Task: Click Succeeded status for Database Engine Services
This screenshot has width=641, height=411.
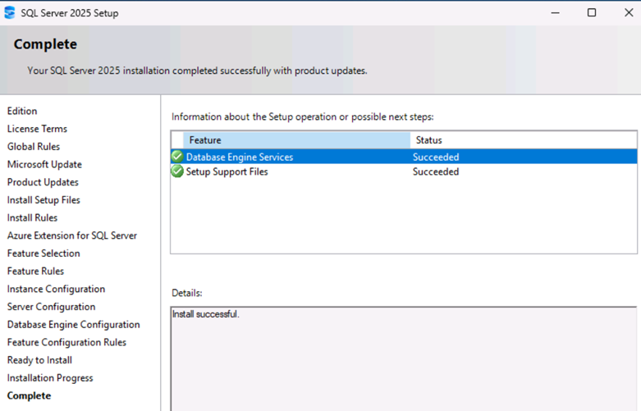Action: (x=436, y=157)
